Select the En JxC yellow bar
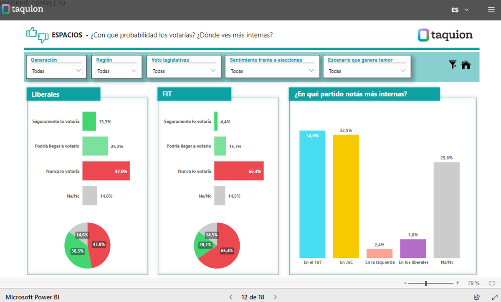 point(346,196)
